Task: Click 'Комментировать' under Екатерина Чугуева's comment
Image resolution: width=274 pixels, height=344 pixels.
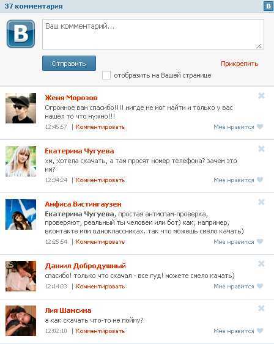Action: click(x=100, y=180)
